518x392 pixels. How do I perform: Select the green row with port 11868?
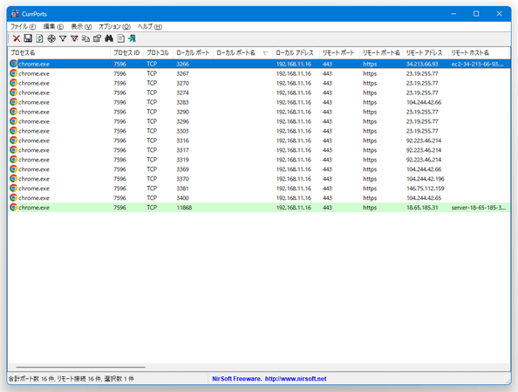[259, 208]
